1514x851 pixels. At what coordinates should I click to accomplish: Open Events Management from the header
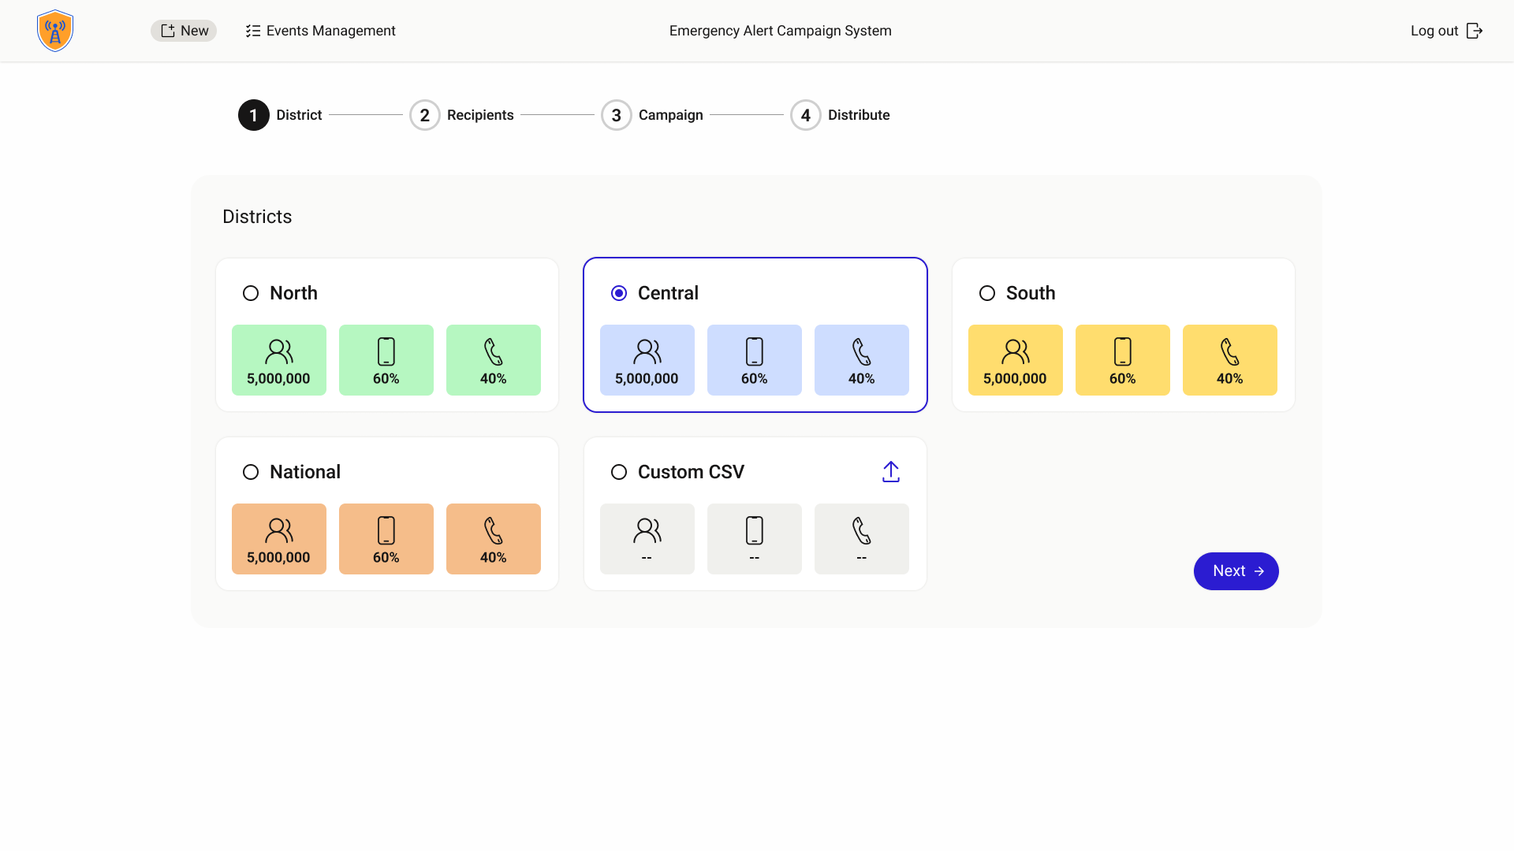click(330, 31)
